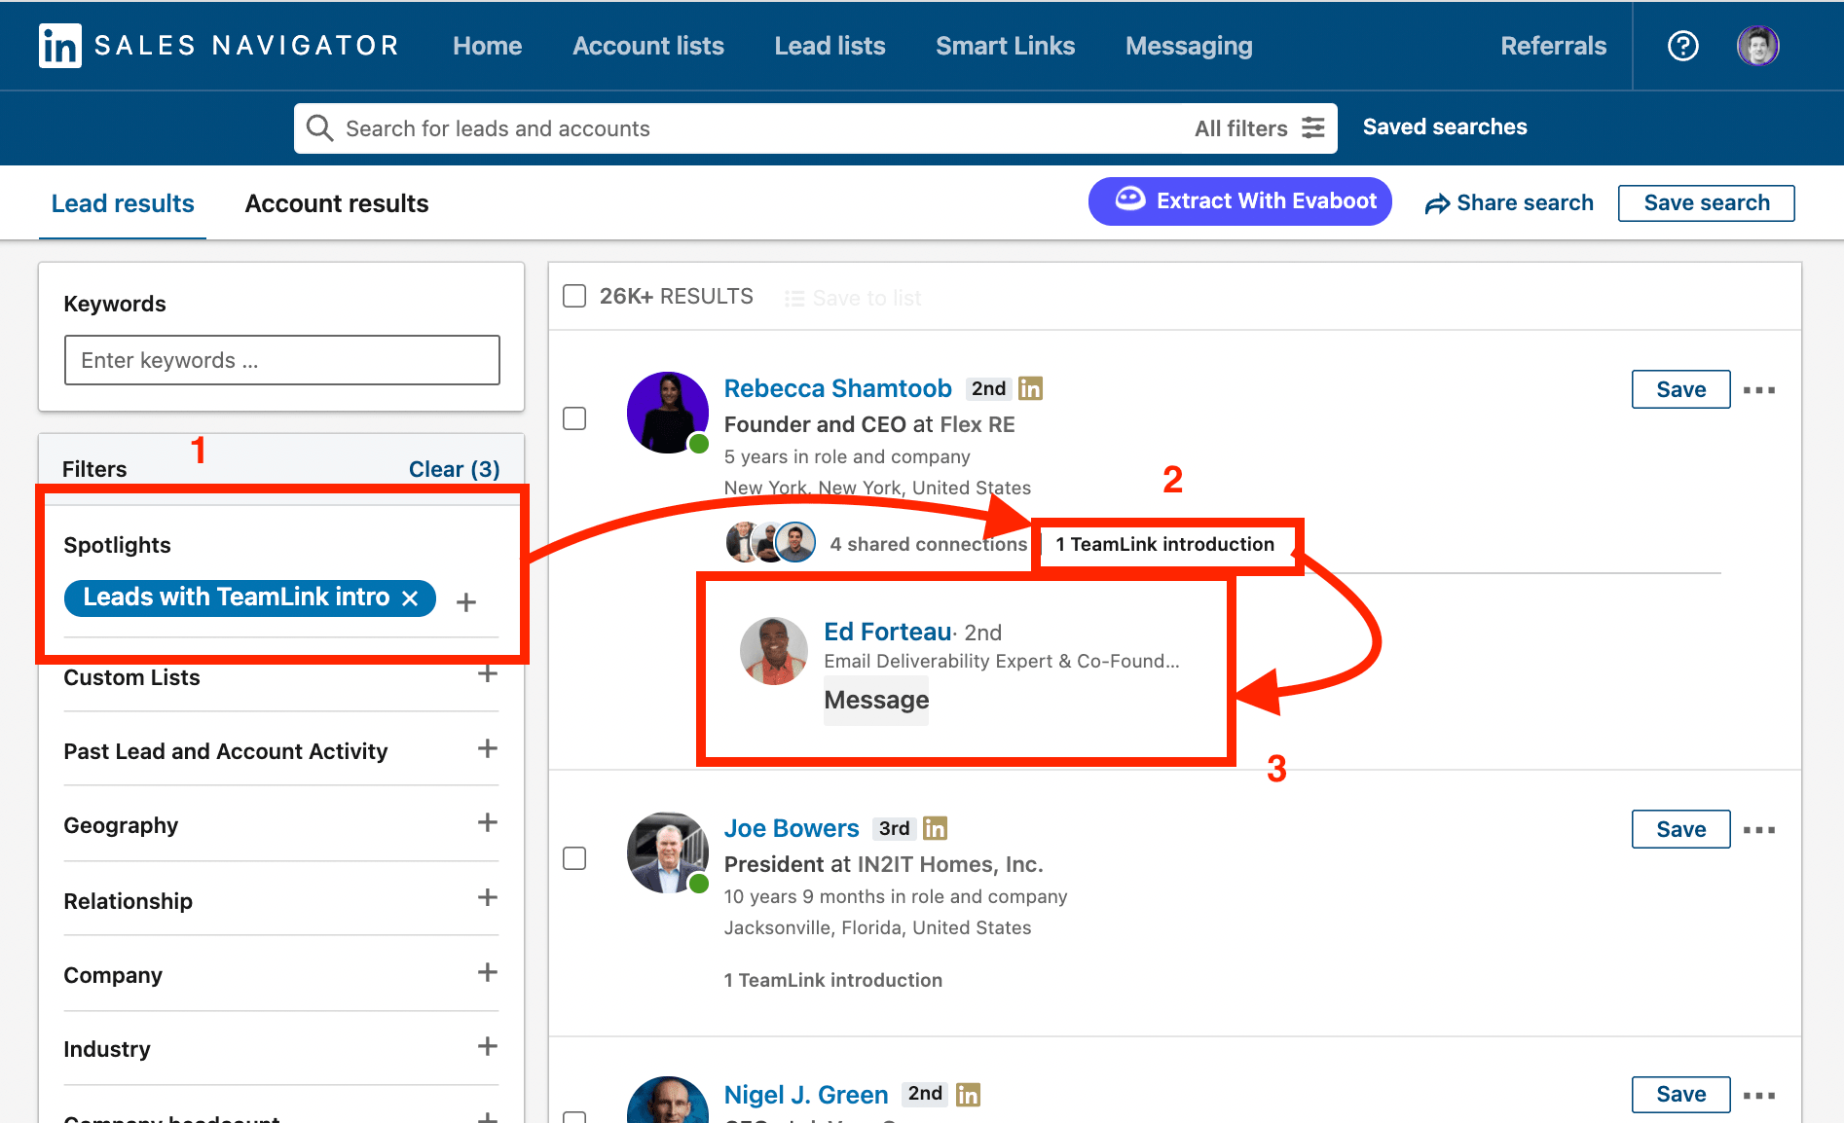This screenshot has width=1844, height=1123.
Task: Switch to Lead results tab
Action: (x=123, y=203)
